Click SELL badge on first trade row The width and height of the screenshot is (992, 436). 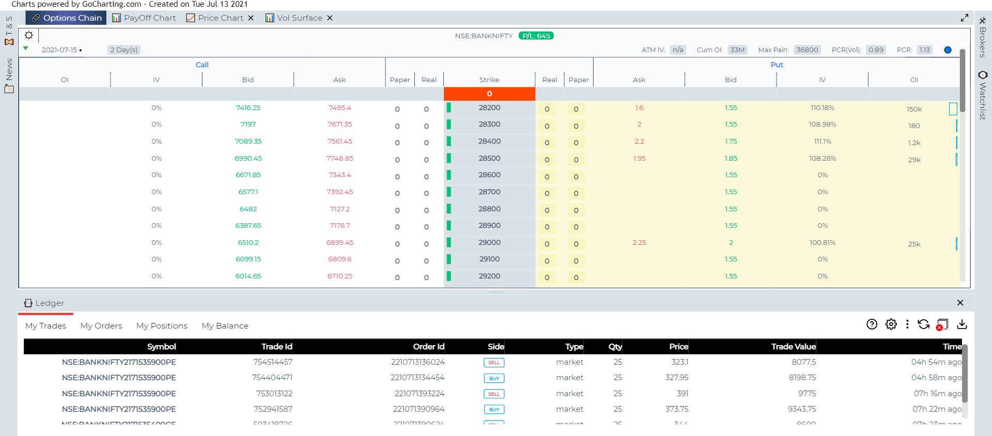[x=494, y=363]
